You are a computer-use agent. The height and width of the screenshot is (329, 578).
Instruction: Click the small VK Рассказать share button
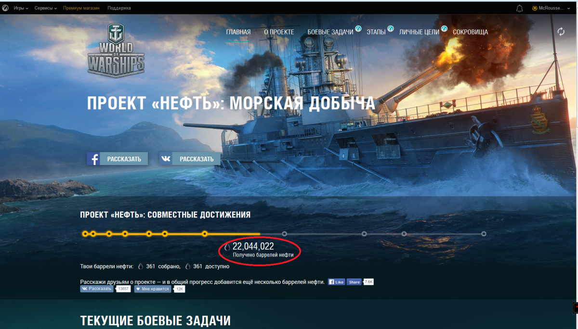point(97,289)
